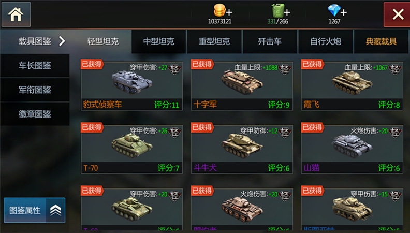
Task: Open the 典藏载具 tab
Action: click(x=381, y=41)
